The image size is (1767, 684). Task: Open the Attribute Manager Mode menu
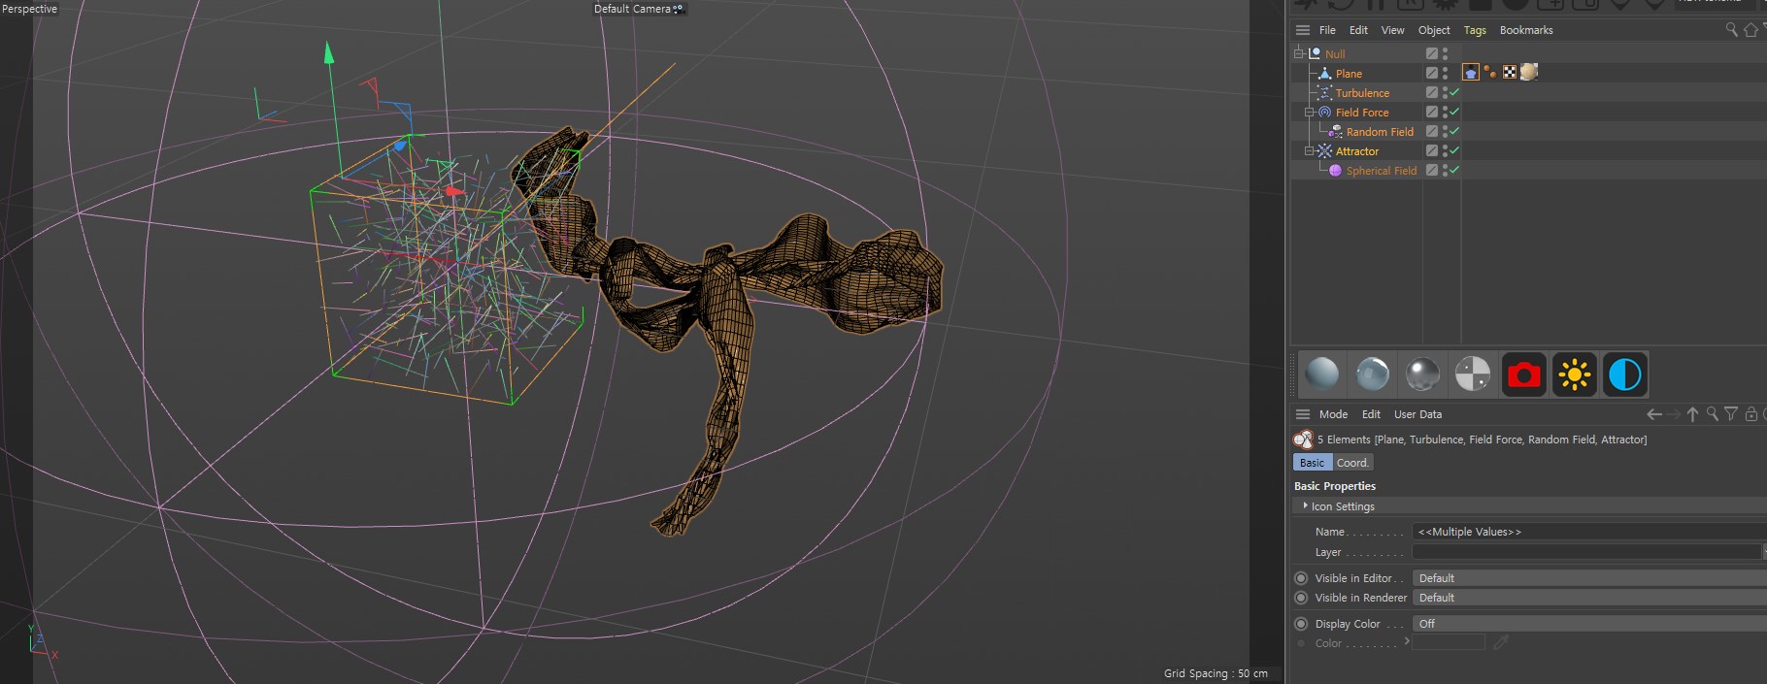(x=1333, y=414)
